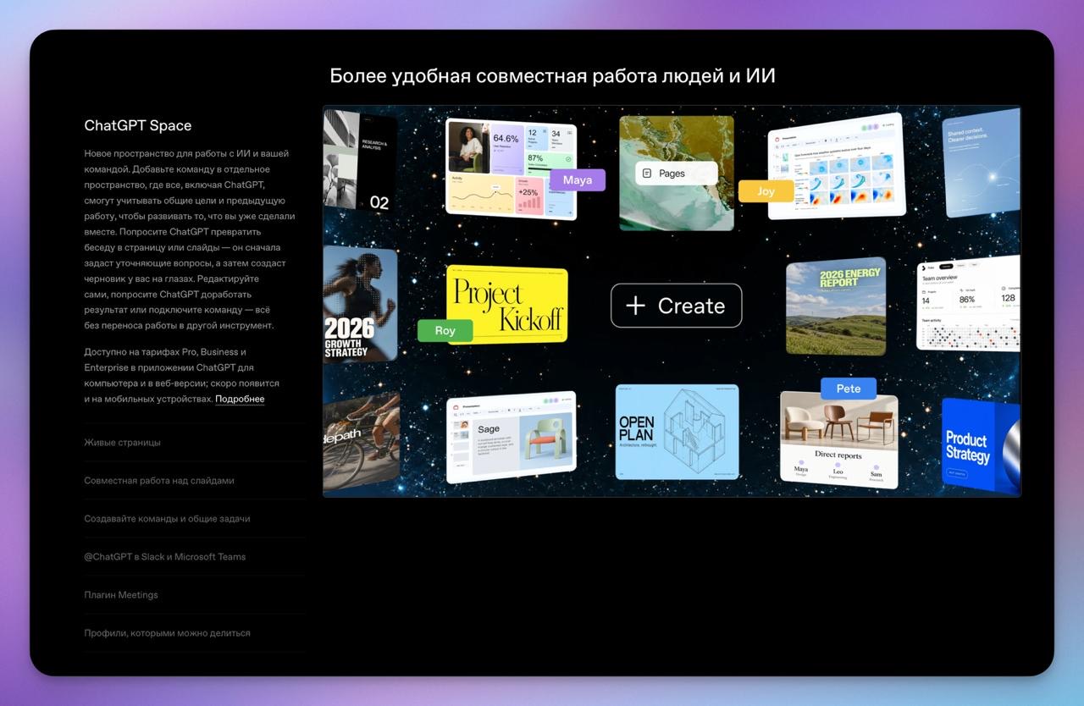Click the heading Более удобная совместная работа людей и ИИ
The height and width of the screenshot is (706, 1084).
tap(553, 76)
